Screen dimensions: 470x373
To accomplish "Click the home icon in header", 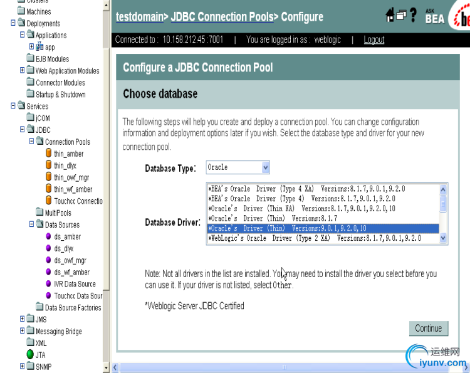I will pos(390,14).
